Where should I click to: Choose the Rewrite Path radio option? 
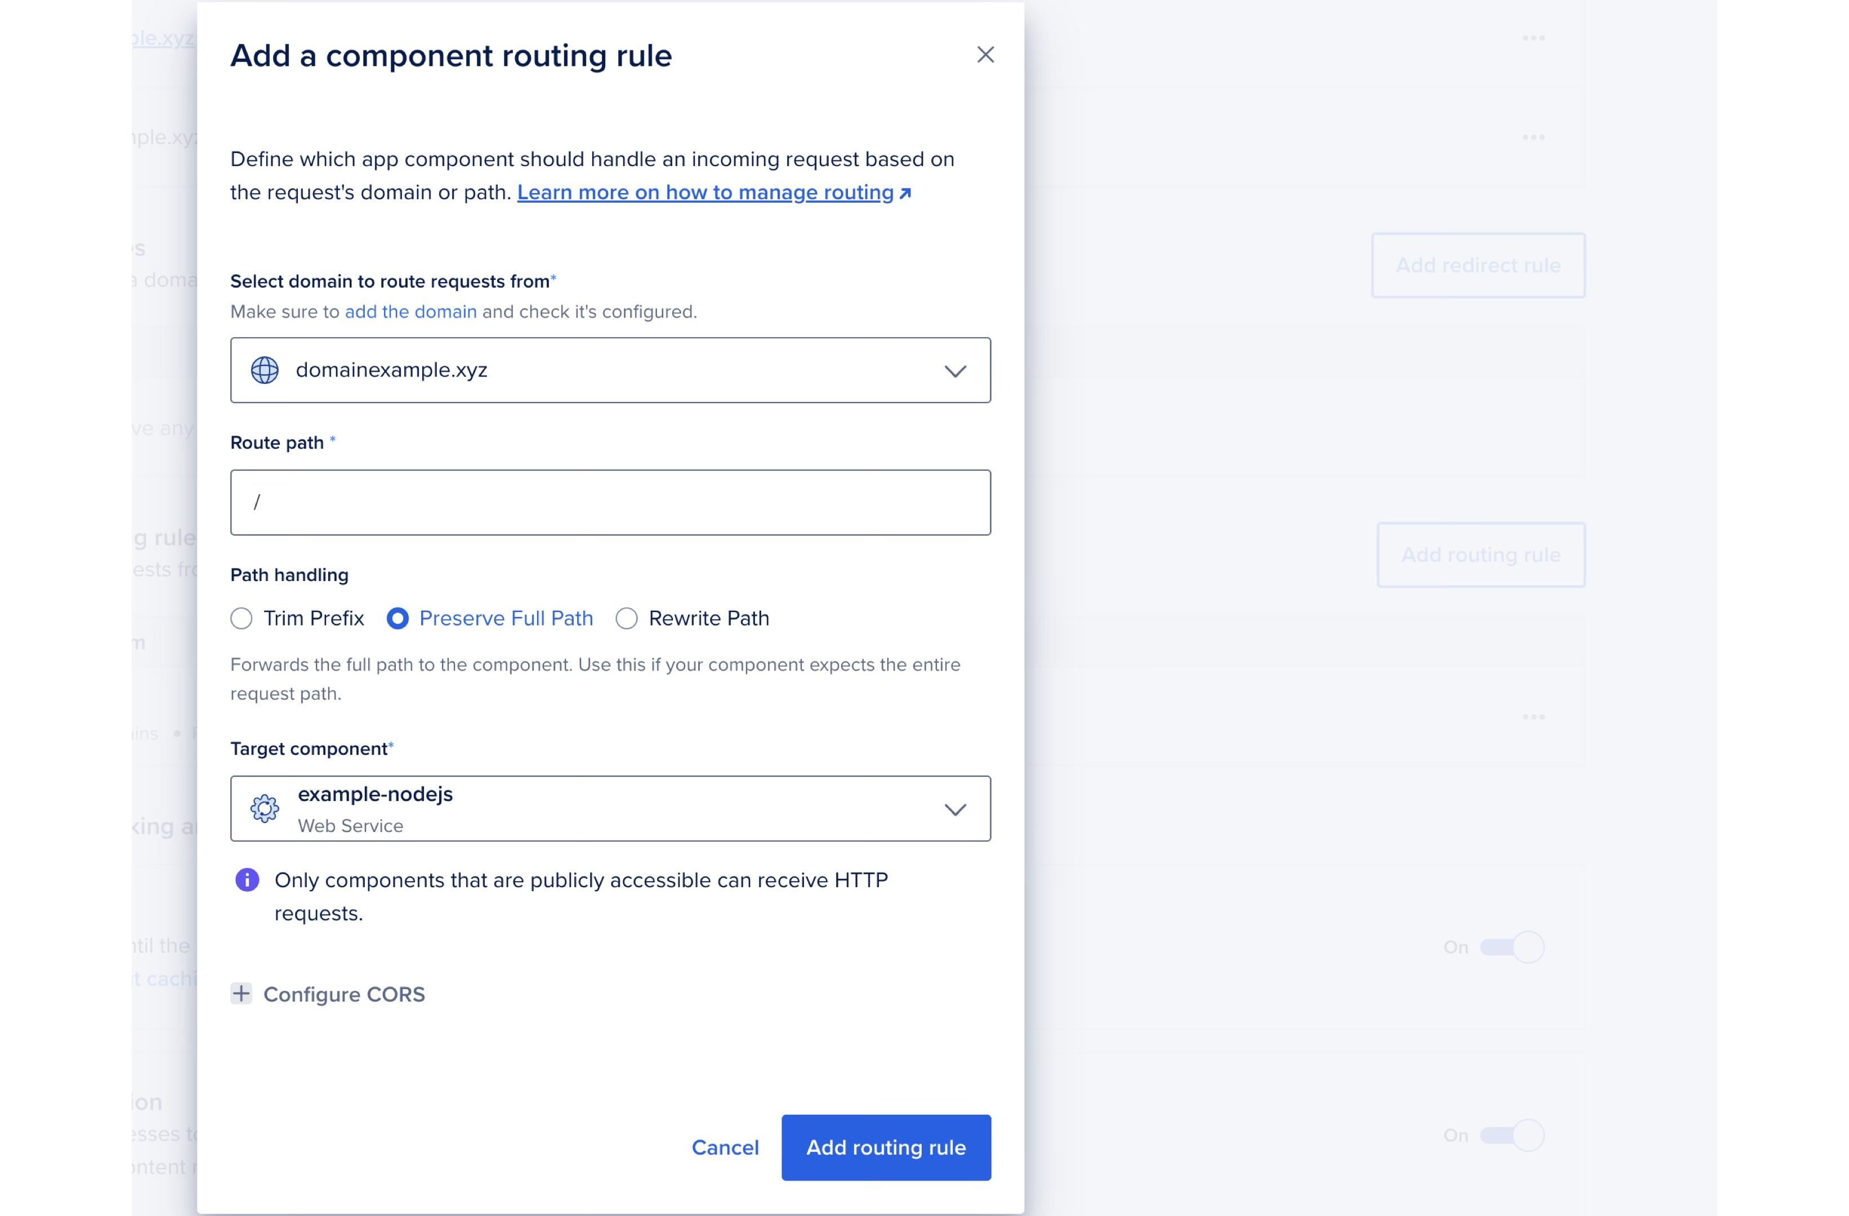[x=626, y=619]
